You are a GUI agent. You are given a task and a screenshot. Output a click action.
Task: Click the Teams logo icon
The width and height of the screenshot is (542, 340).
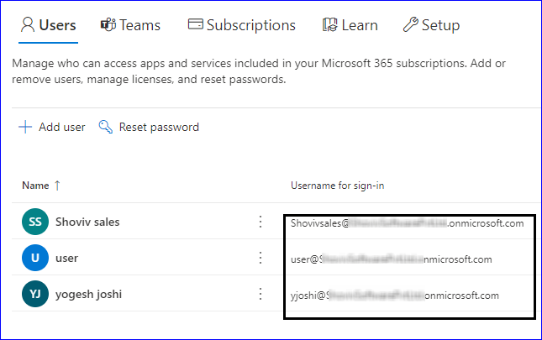click(108, 25)
